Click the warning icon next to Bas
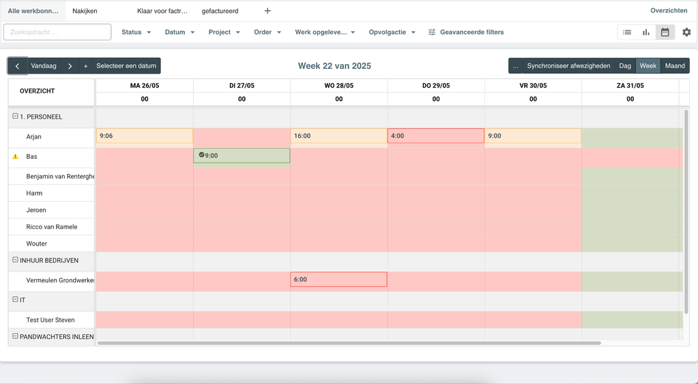 coord(16,156)
